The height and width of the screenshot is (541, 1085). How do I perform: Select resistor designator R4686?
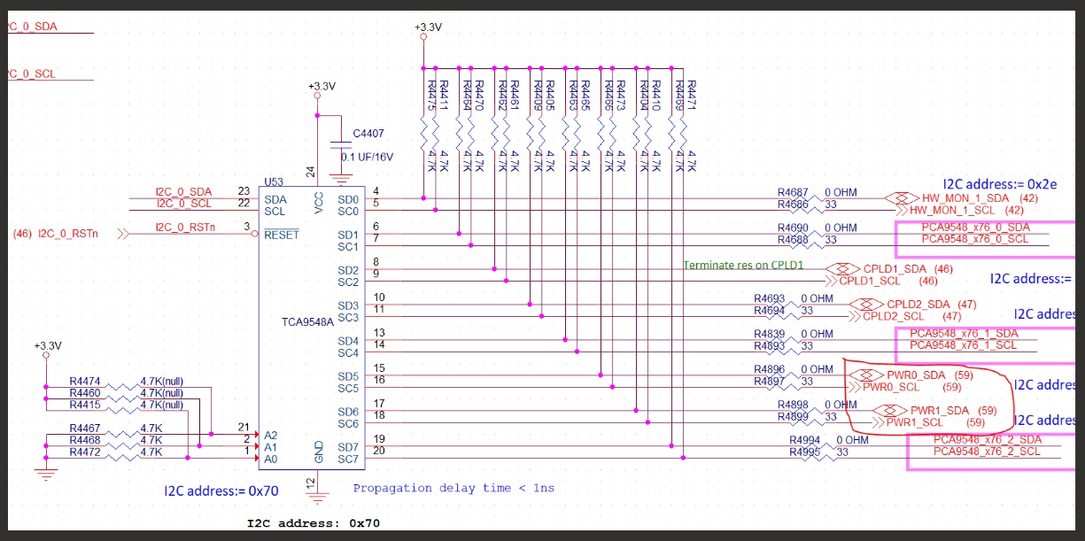click(794, 205)
